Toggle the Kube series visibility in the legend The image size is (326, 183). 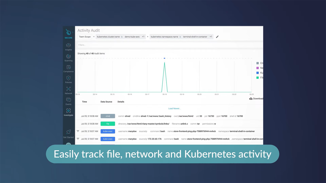click(258, 73)
